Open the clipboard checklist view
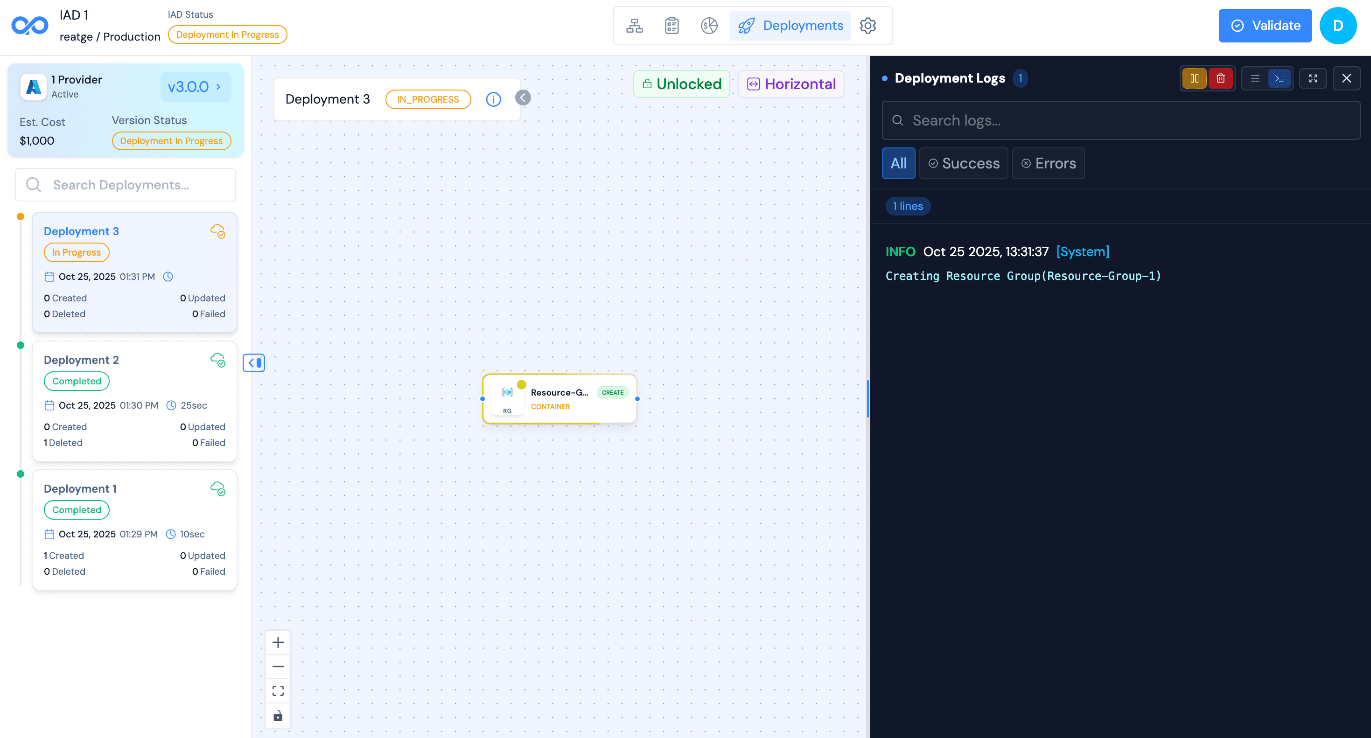 click(x=672, y=25)
